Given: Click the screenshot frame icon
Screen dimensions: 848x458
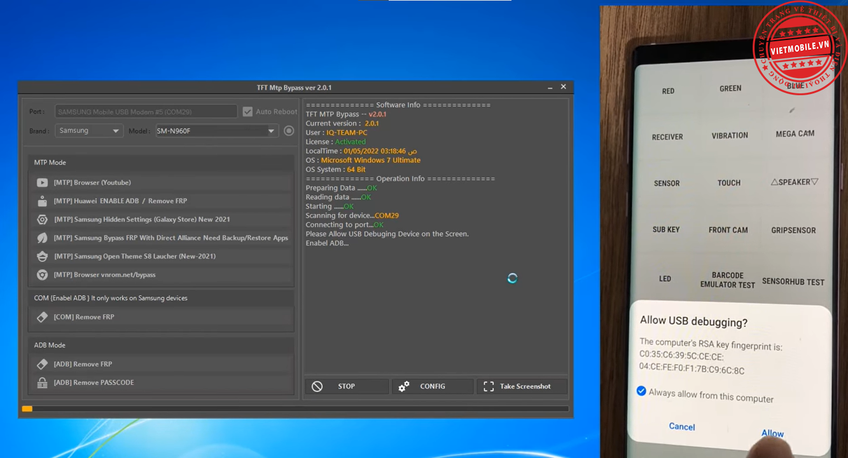Looking at the screenshot, I should pyautogui.click(x=489, y=386).
